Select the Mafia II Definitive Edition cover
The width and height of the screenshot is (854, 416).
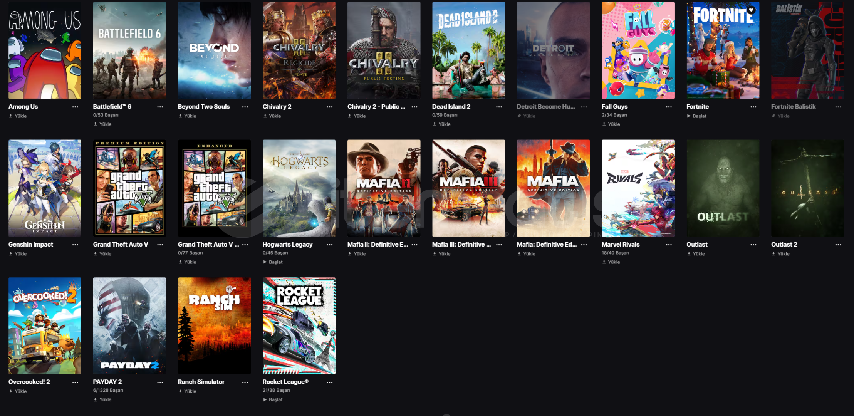pos(384,188)
